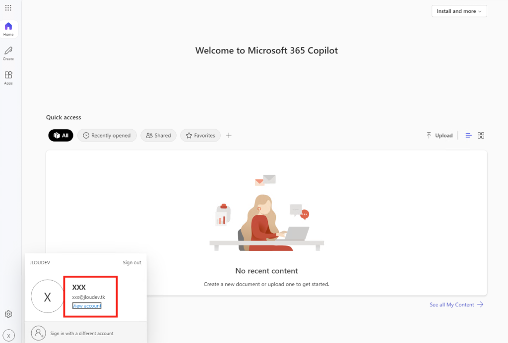Switch to grid view layout
The width and height of the screenshot is (508, 343).
tap(481, 136)
